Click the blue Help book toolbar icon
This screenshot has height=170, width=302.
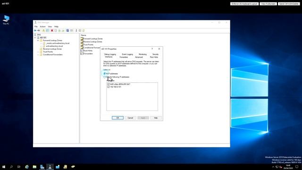tap(67, 30)
